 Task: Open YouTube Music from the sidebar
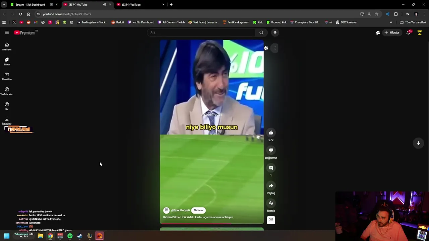[x=7, y=91]
